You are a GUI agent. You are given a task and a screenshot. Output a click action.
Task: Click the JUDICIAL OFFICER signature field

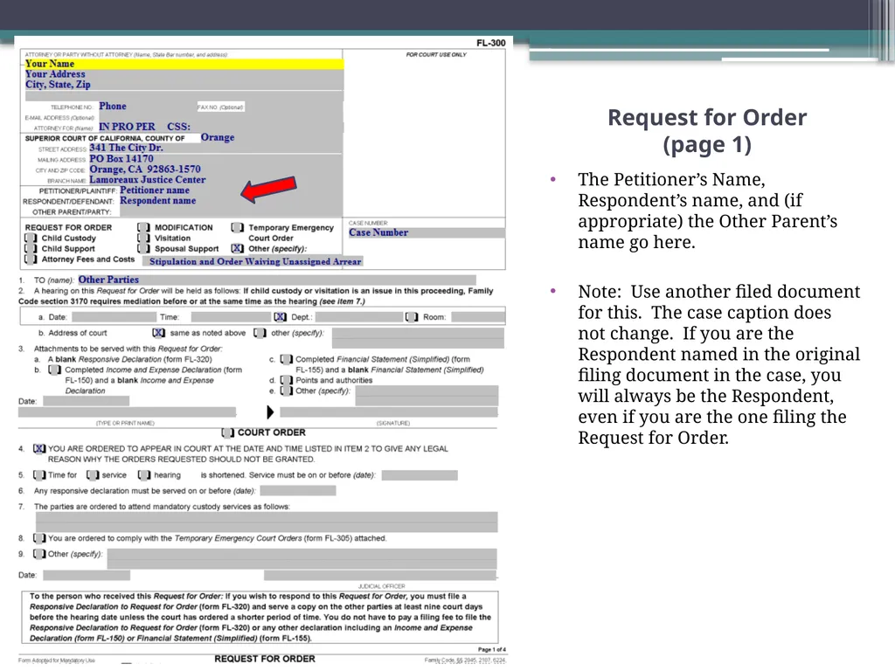click(380, 575)
